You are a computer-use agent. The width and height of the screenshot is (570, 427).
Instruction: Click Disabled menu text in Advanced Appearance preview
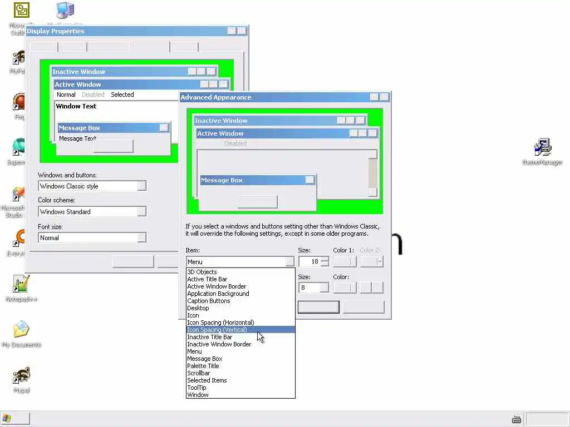235,143
